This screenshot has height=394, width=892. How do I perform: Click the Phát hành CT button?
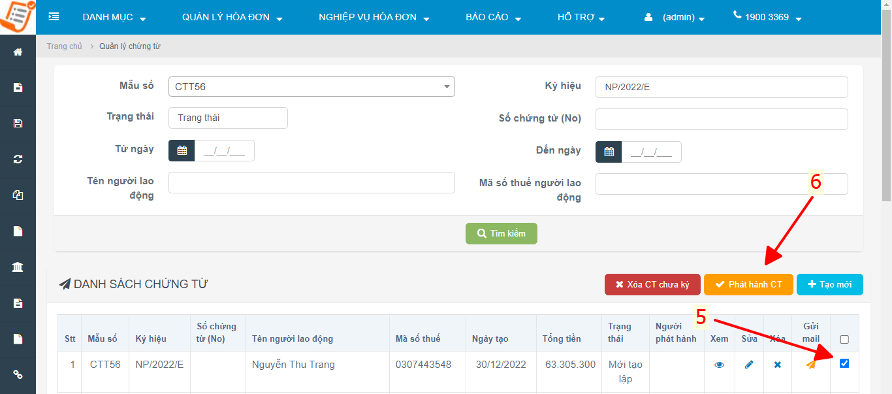(748, 284)
